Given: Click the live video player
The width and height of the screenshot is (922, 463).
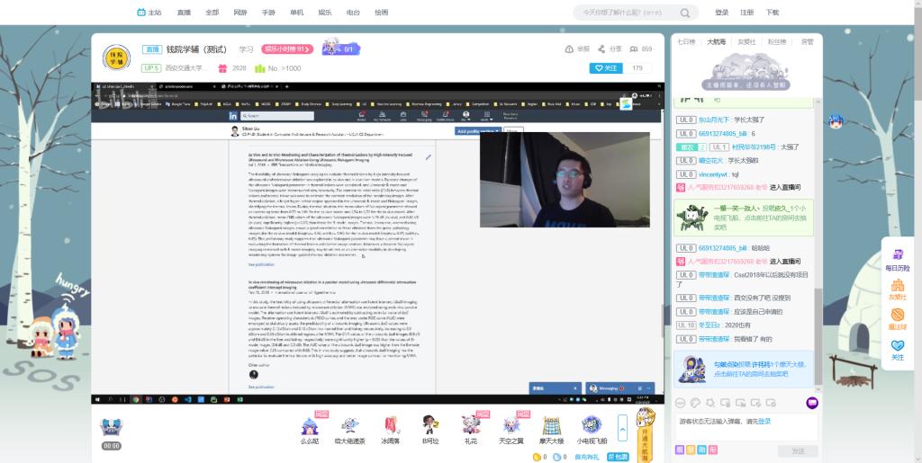Looking at the screenshot, I should click(x=377, y=245).
